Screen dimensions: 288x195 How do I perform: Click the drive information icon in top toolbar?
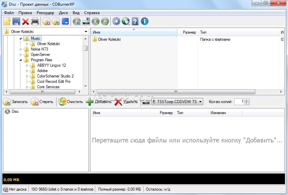pos(86,22)
